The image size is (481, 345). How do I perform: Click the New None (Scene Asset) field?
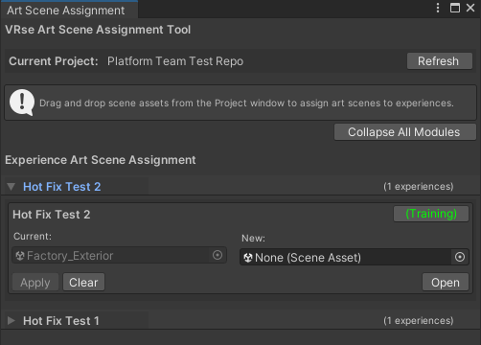pos(355,257)
